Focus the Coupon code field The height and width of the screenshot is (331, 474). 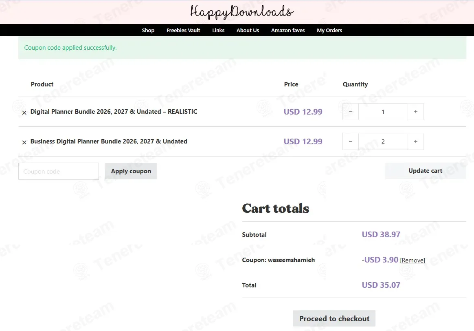(59, 171)
